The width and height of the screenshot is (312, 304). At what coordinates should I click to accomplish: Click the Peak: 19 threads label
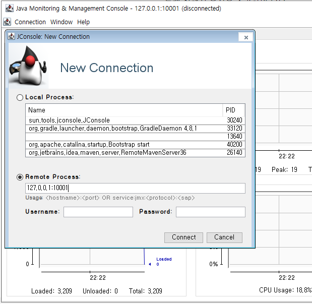[x=284, y=169]
